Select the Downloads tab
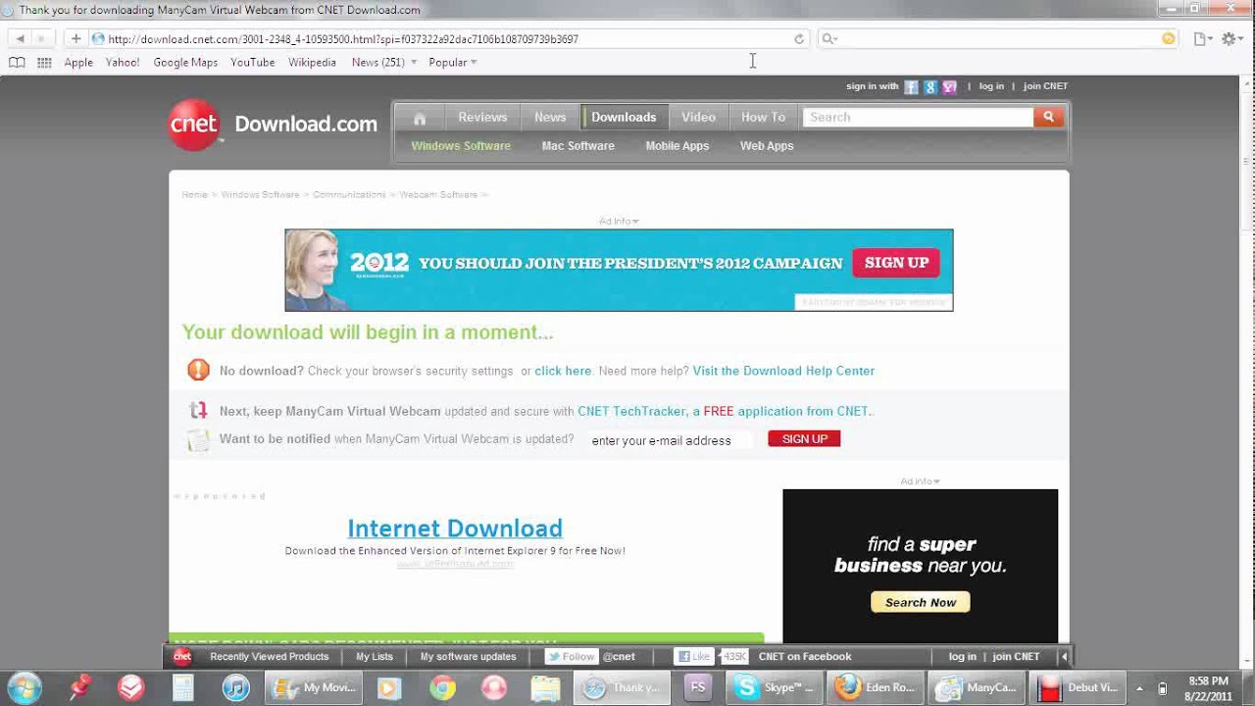 (624, 117)
